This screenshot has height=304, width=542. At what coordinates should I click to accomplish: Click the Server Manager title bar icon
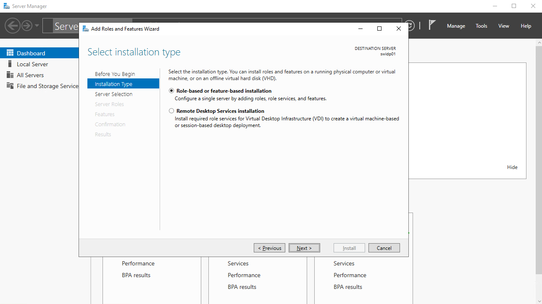7,6
